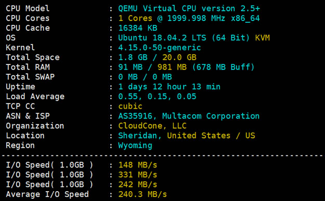This screenshot has height=201, width=325.
Task: Click the 331 MB/s I/O speed result
Action: click(138, 175)
